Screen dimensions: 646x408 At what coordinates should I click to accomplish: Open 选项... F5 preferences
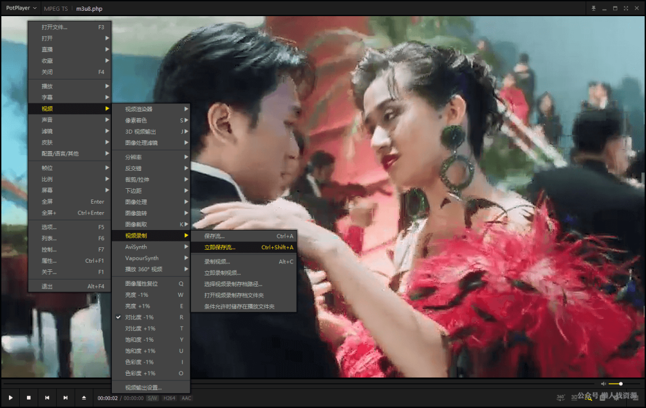click(69, 227)
